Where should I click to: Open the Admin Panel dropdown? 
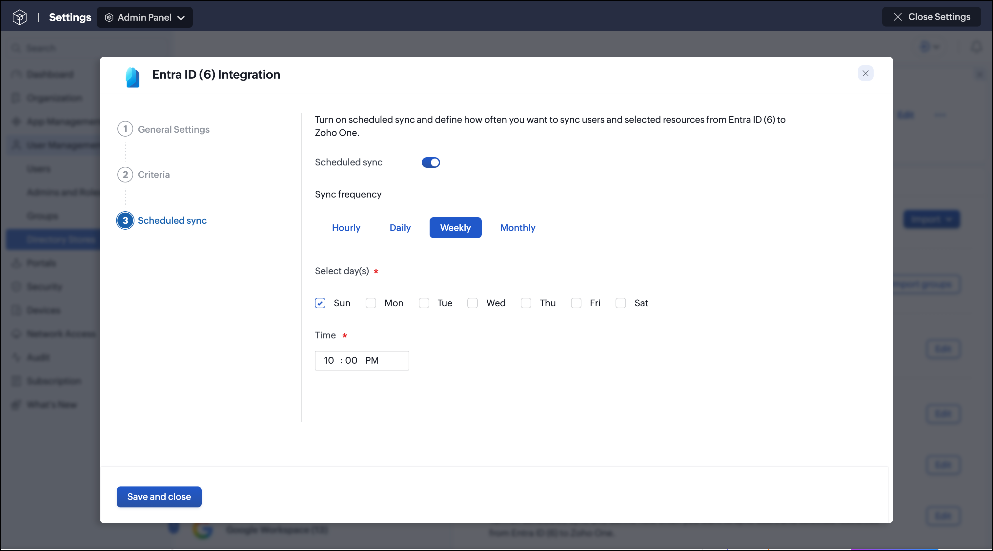pos(145,17)
